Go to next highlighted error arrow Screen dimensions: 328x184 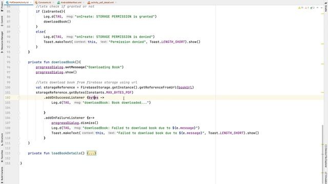321,8
